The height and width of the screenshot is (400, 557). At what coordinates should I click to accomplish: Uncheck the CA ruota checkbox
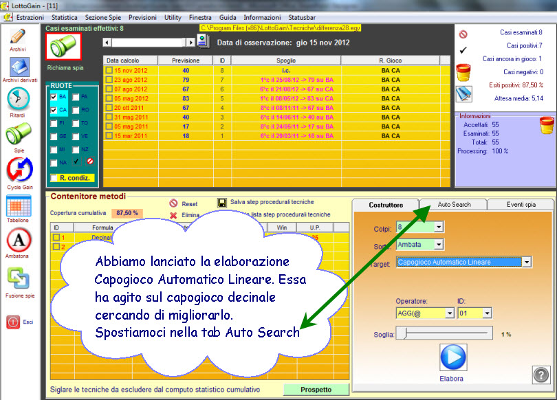coord(54,110)
